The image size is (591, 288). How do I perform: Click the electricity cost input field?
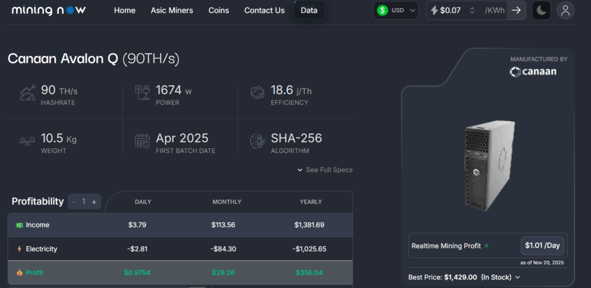450,10
